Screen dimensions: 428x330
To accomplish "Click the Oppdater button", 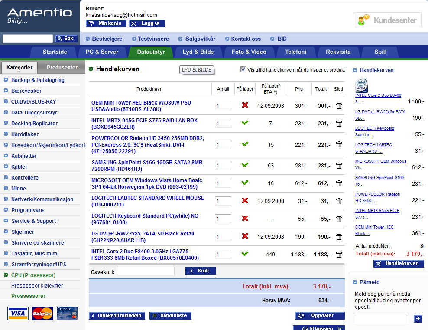I will (320, 316).
